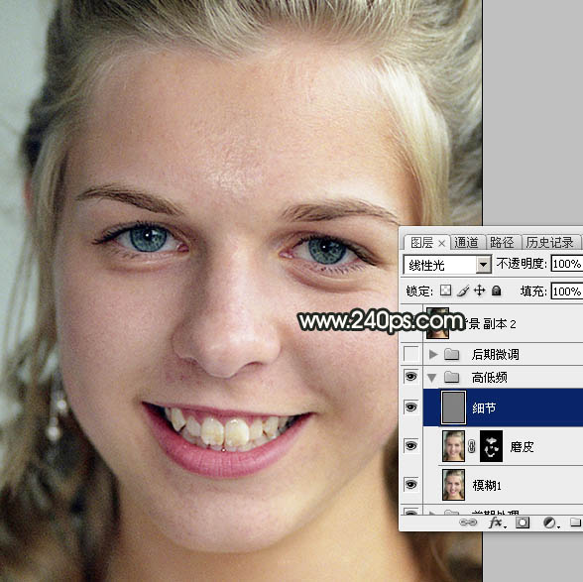The image size is (583, 582).
Task: Collapse the 高低频 group triangle
Action: [432, 378]
